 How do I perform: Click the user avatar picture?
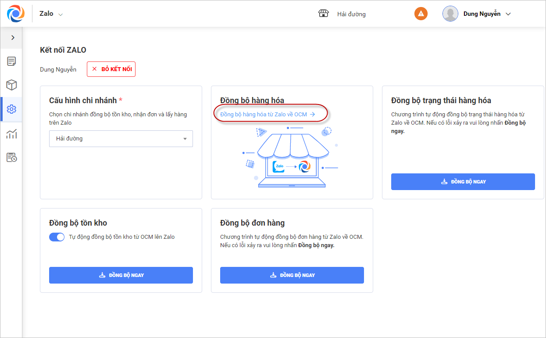coord(450,14)
